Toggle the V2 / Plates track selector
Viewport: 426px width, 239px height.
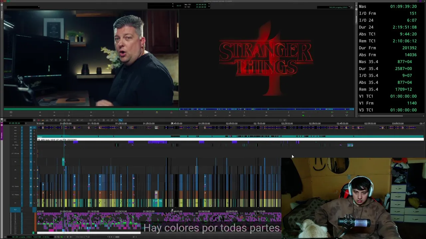click(x=15, y=195)
